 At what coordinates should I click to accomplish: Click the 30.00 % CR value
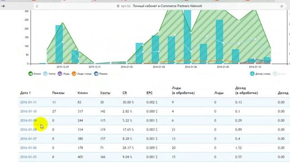click(x=128, y=102)
